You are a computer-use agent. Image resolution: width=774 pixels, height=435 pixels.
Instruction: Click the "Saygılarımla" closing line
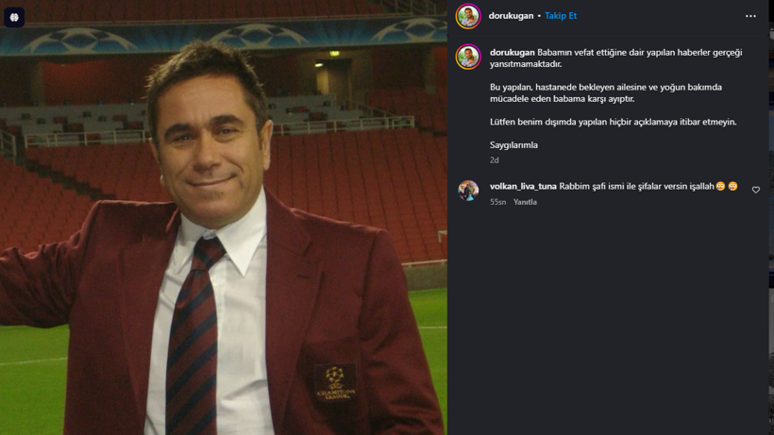pyautogui.click(x=513, y=145)
